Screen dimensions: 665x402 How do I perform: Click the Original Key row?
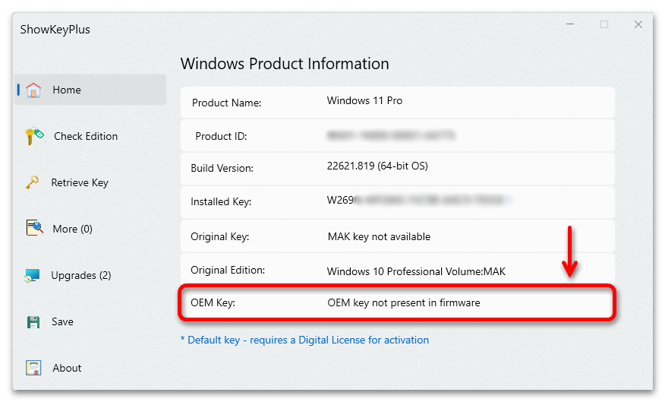397,236
